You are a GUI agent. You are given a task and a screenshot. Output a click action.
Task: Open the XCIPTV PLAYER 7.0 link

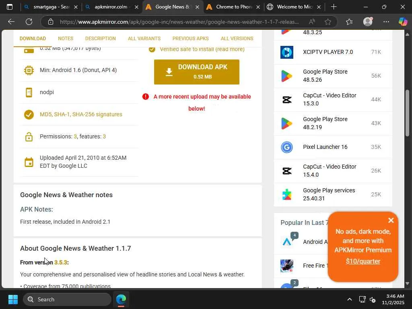pyautogui.click(x=328, y=52)
